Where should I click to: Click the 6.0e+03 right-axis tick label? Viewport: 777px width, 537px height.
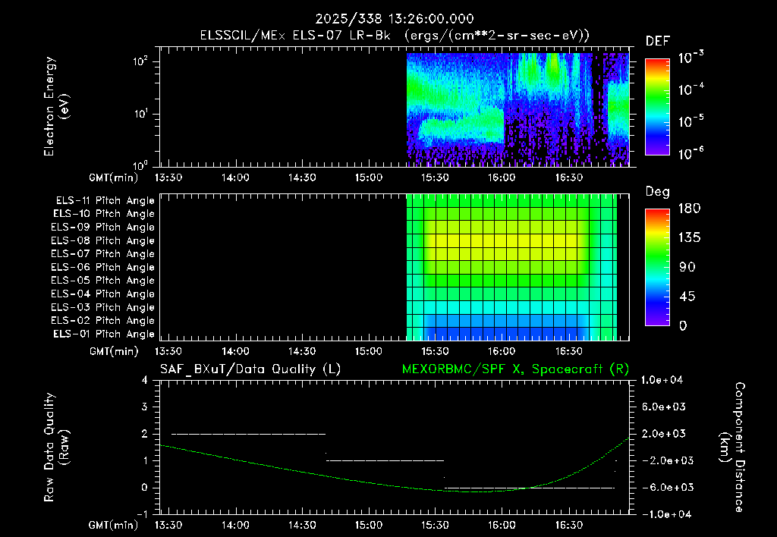663,407
